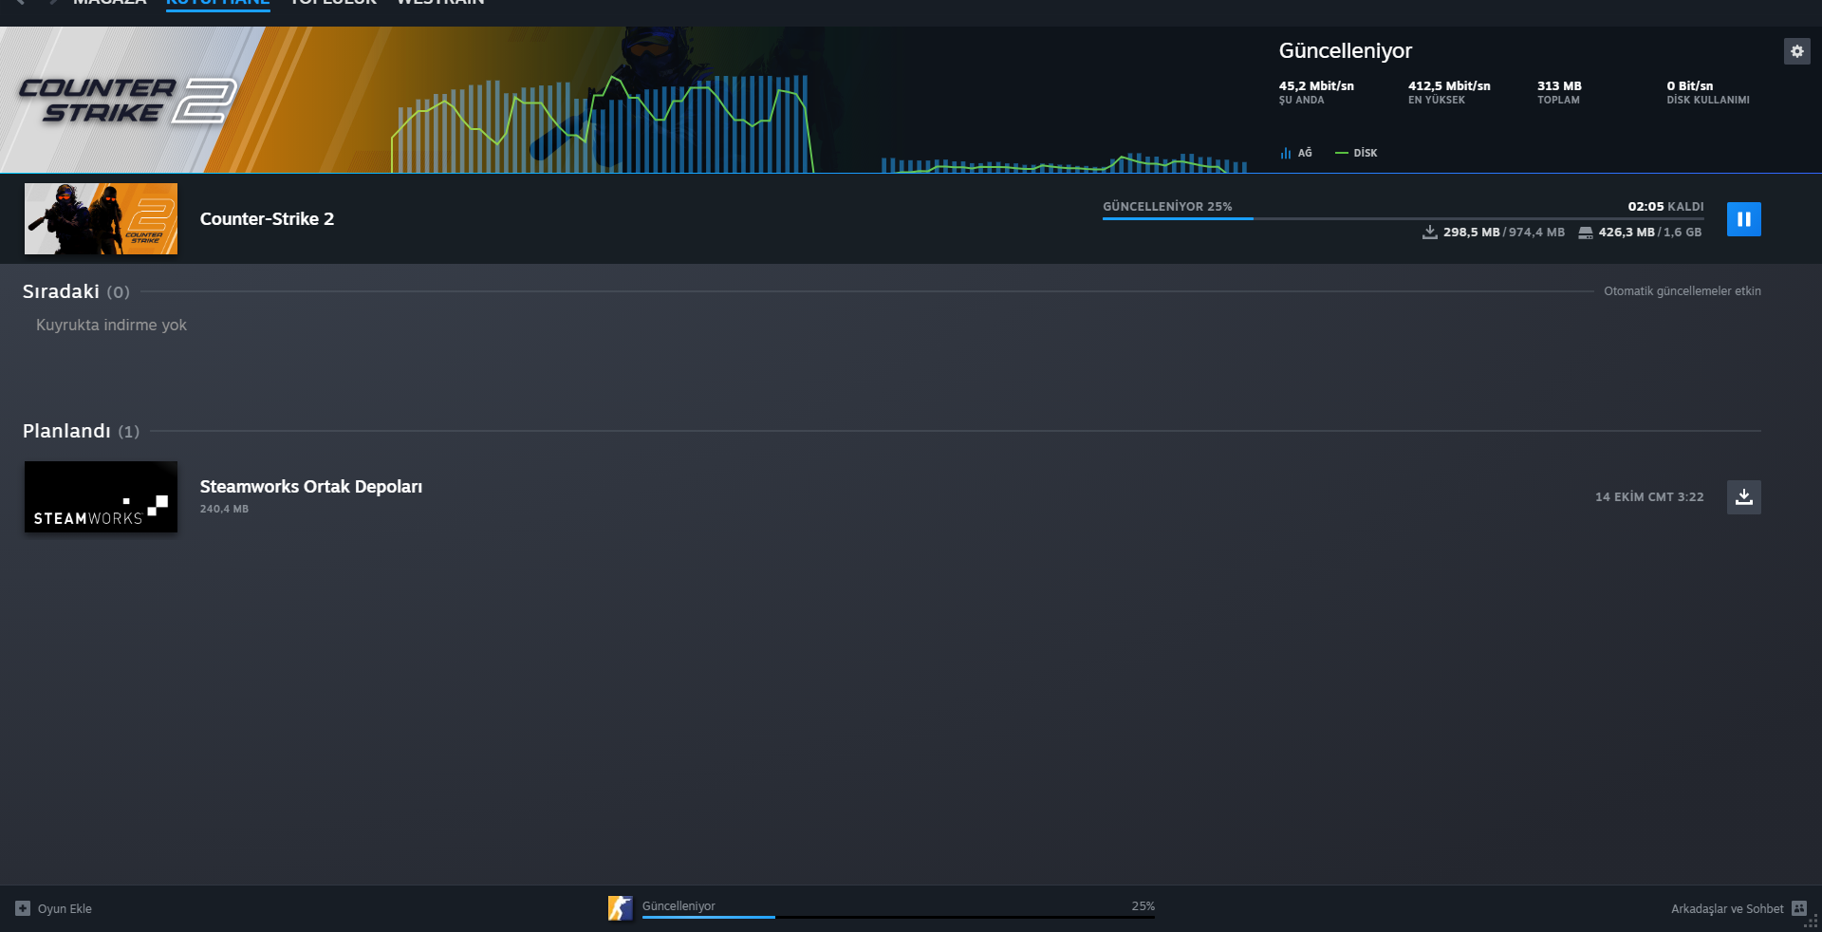Click the 313 MB total value

click(1559, 86)
